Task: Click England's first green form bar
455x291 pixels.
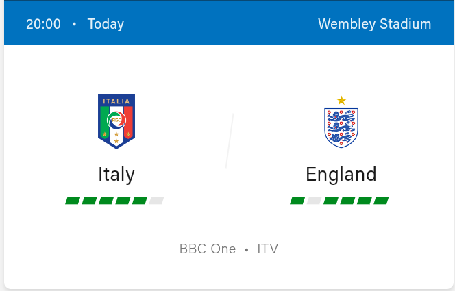Action: [297, 201]
